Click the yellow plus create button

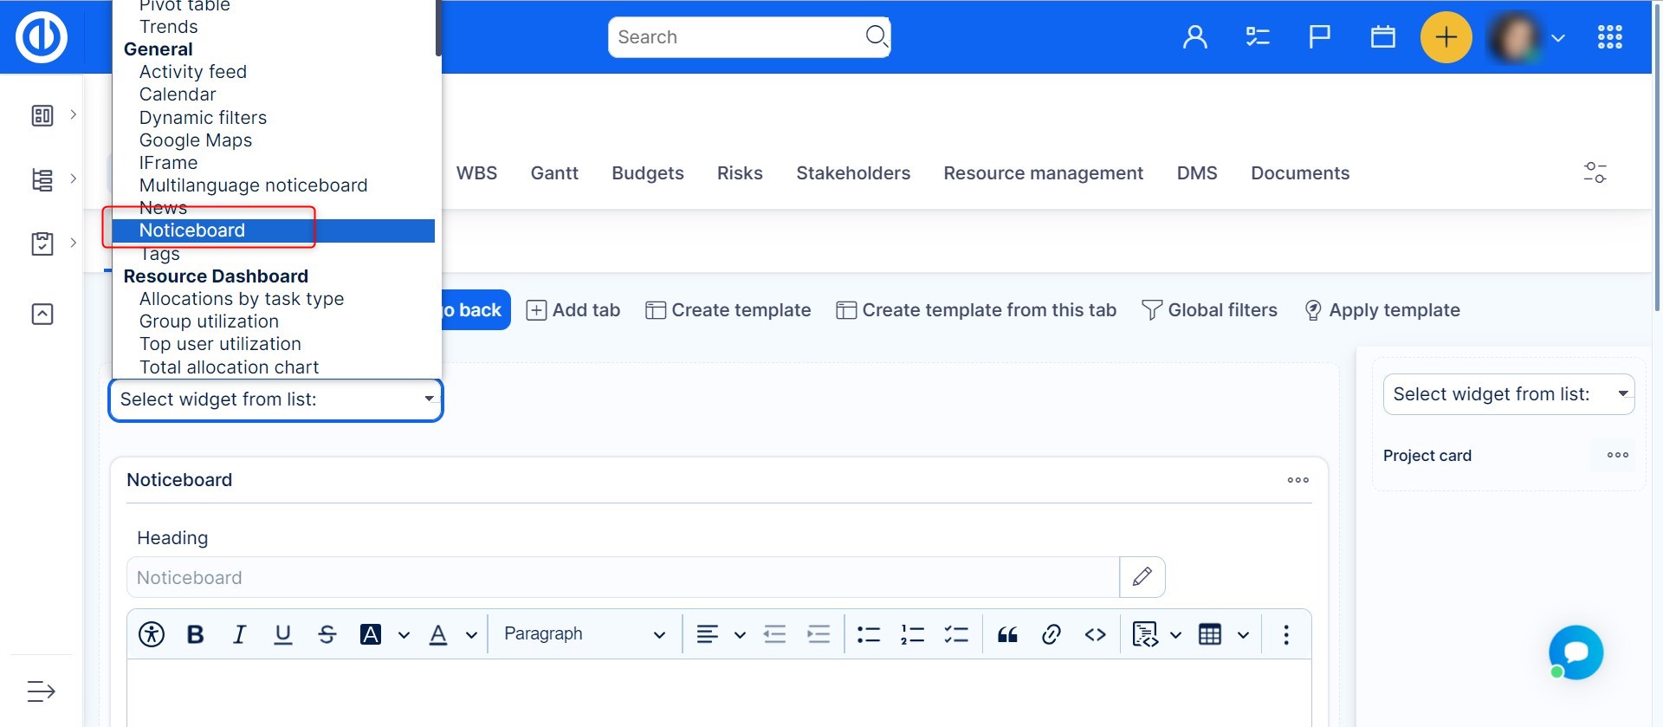[x=1446, y=37]
